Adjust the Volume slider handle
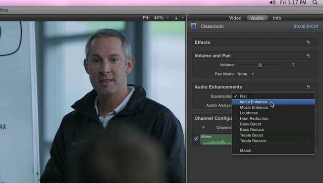 (260, 65)
